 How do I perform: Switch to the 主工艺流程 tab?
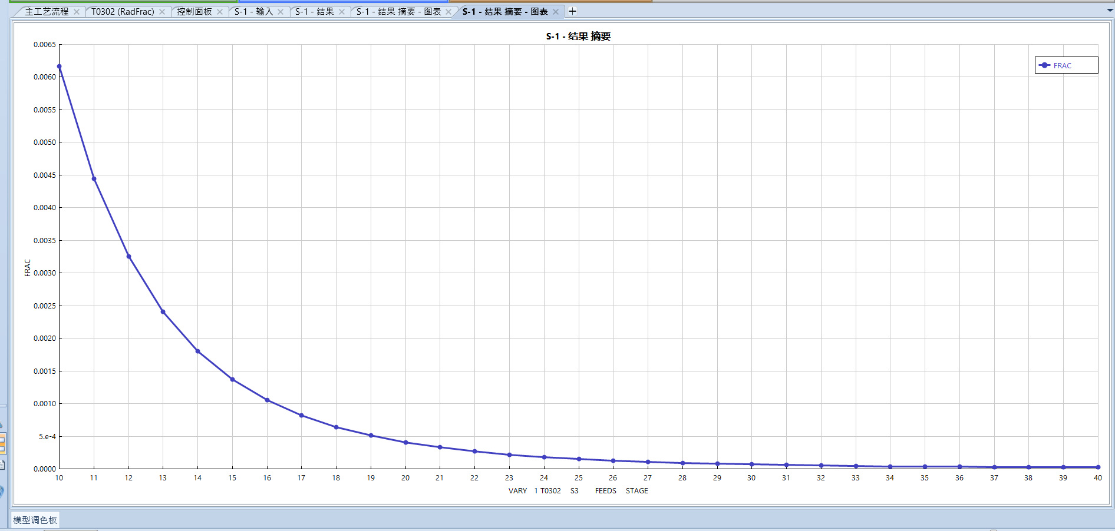click(x=47, y=12)
